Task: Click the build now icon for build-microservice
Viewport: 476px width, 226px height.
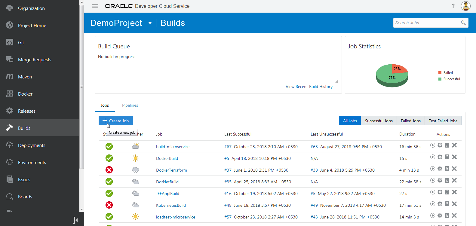Action: pos(432,145)
